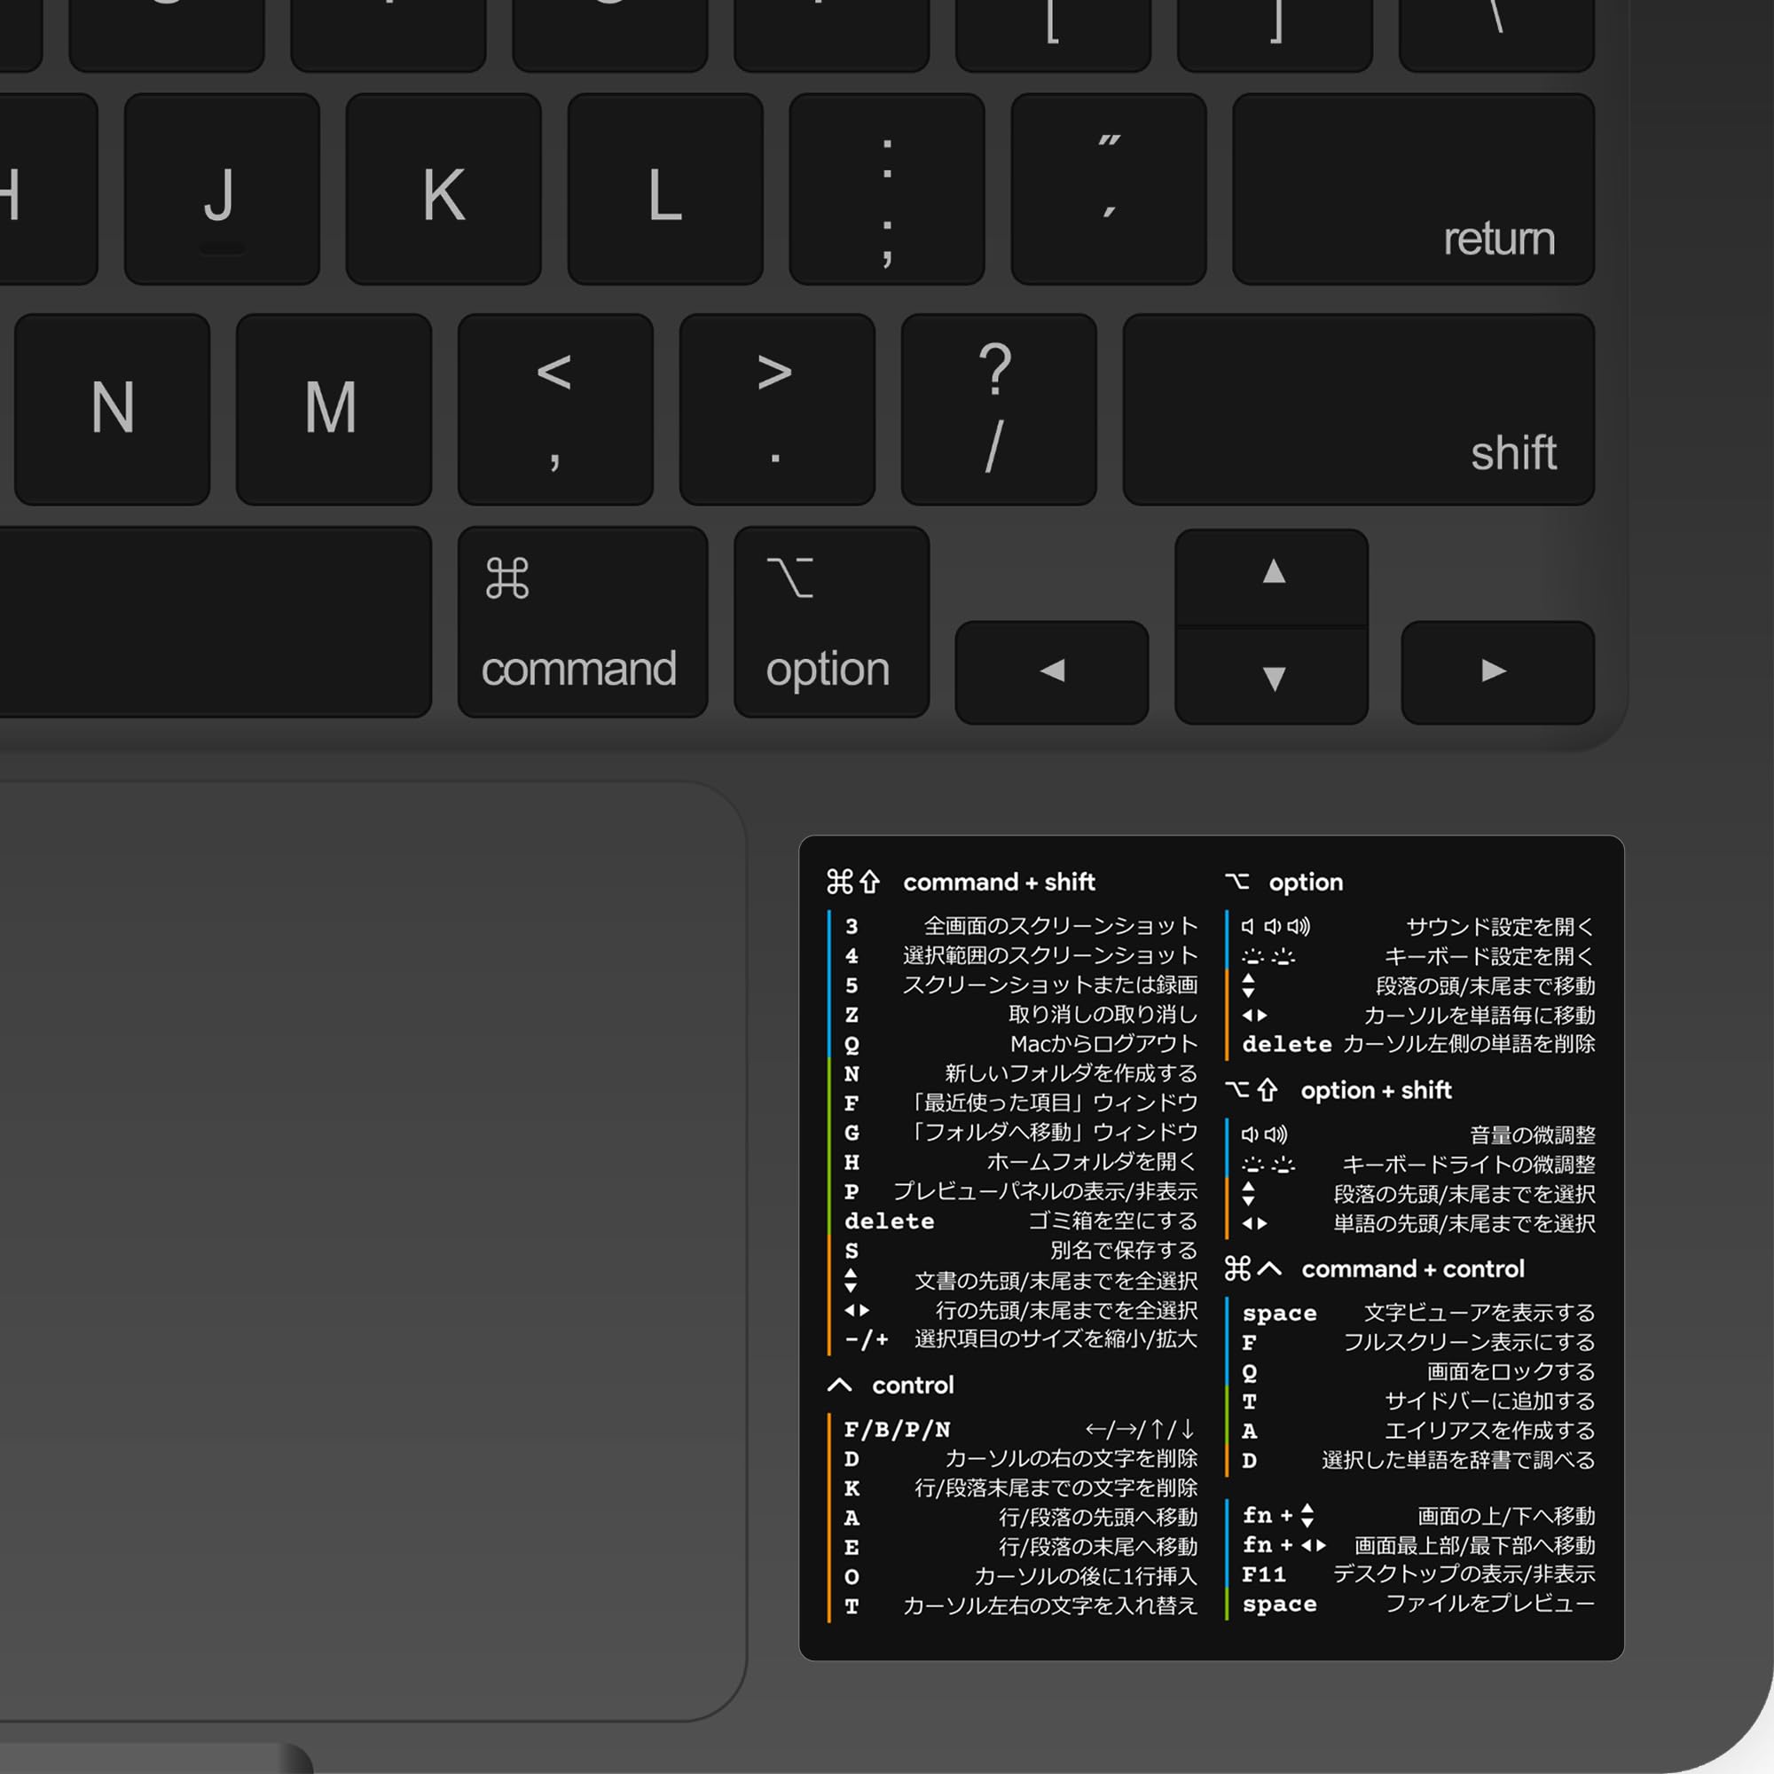Click the "カーソル左右の文字を入れ替え" row text

pyautogui.click(x=1050, y=1606)
